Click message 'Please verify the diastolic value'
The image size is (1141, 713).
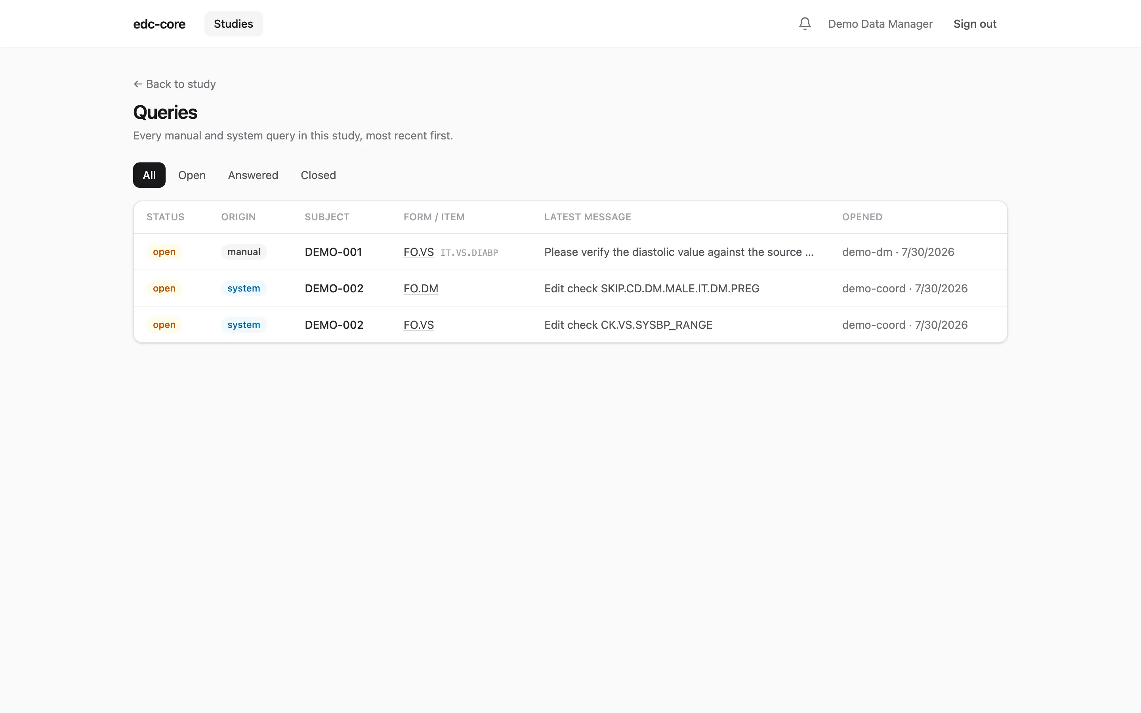tap(679, 252)
